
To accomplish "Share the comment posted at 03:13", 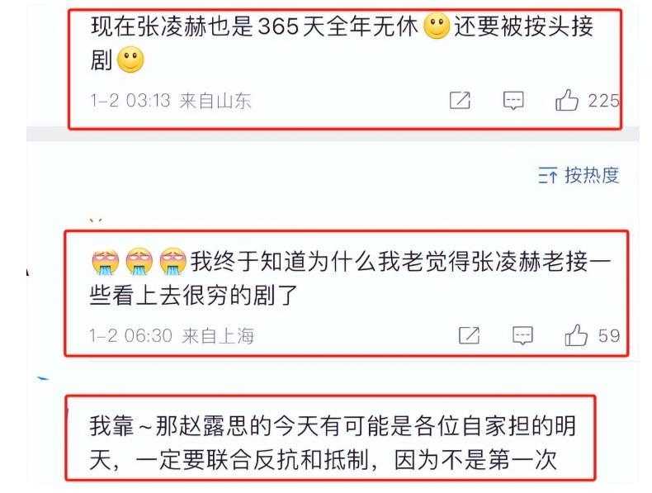I will [460, 100].
